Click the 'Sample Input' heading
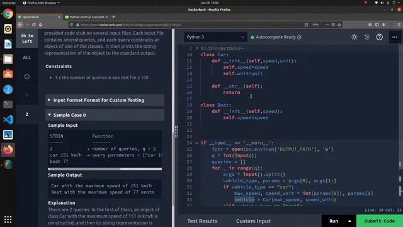403x227 pixels. (x=63, y=125)
